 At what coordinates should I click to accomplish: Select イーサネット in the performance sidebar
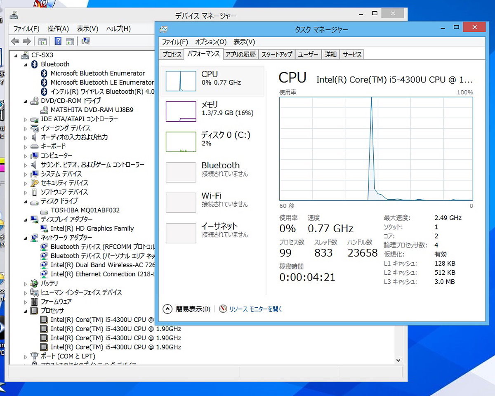tap(212, 233)
